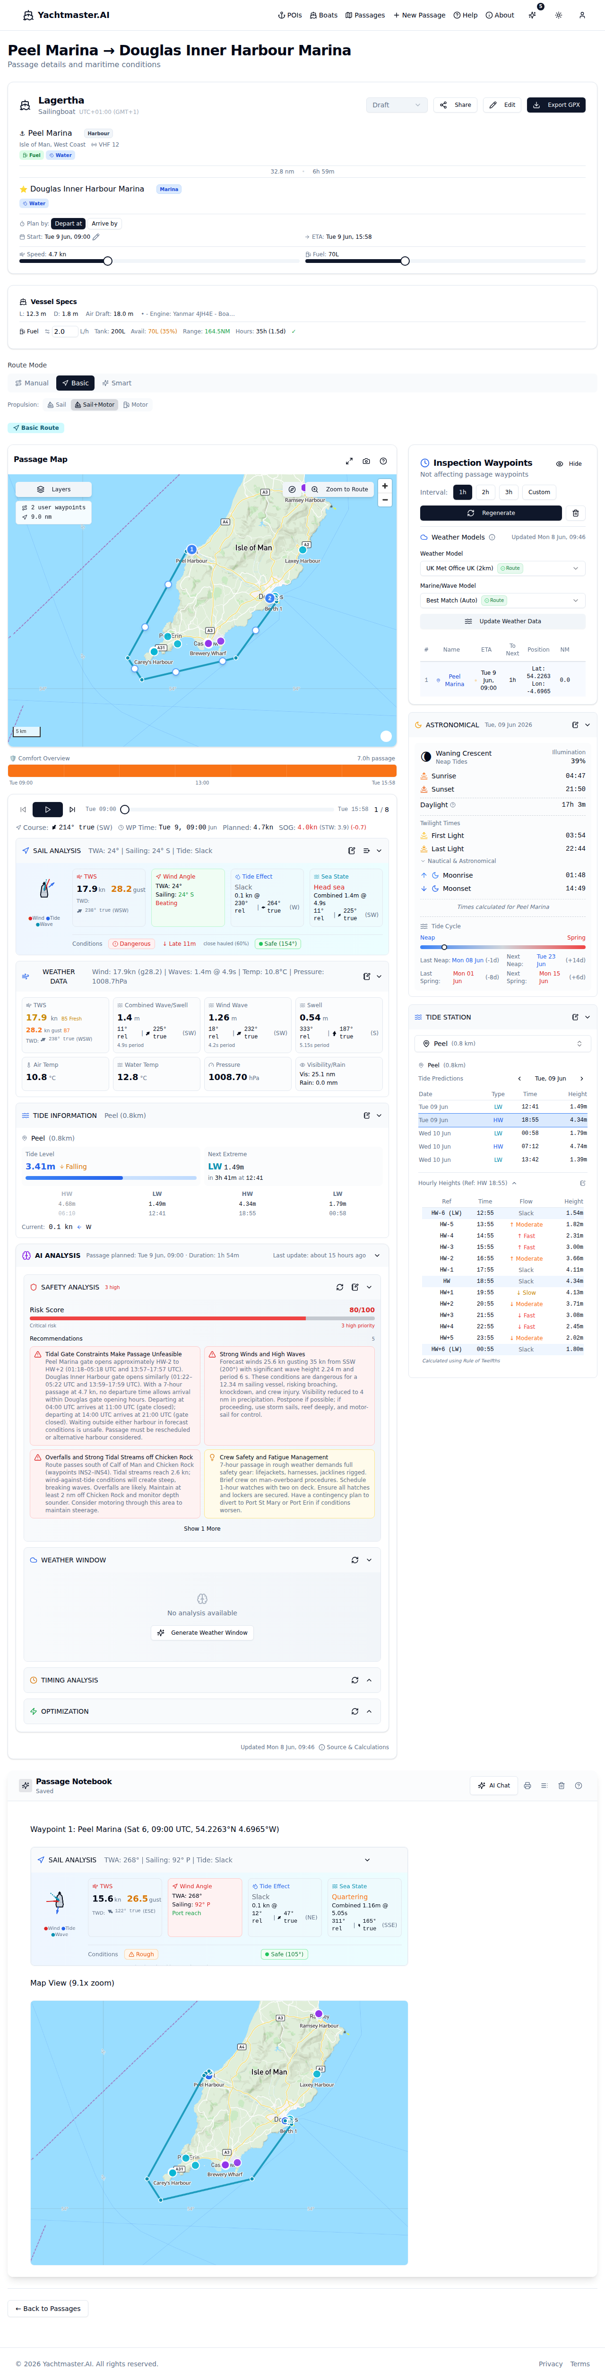Open Astronomical panel in external view
The width and height of the screenshot is (605, 2380).
575,725
